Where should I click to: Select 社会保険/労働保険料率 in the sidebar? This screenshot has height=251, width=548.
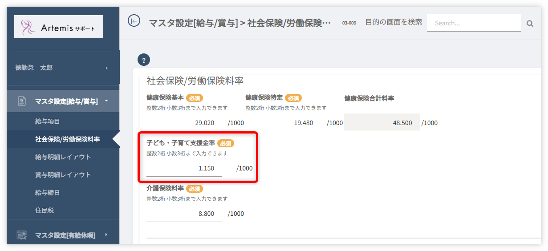pos(67,139)
